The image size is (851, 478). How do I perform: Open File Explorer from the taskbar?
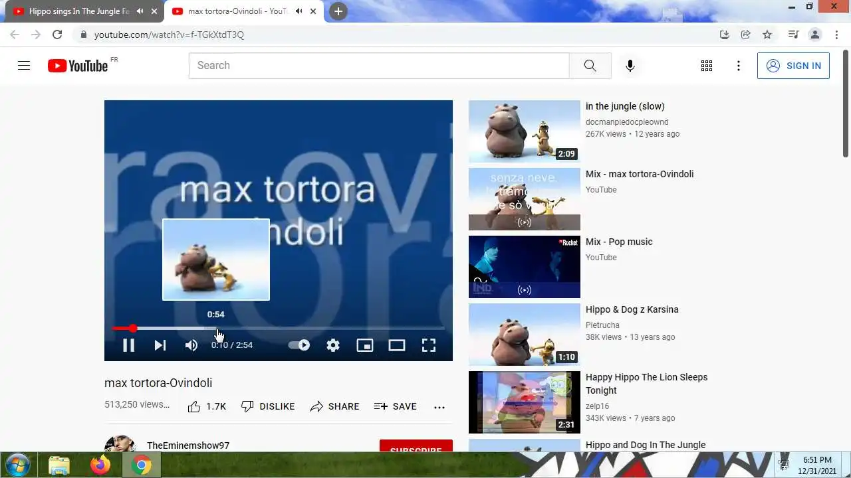click(59, 465)
